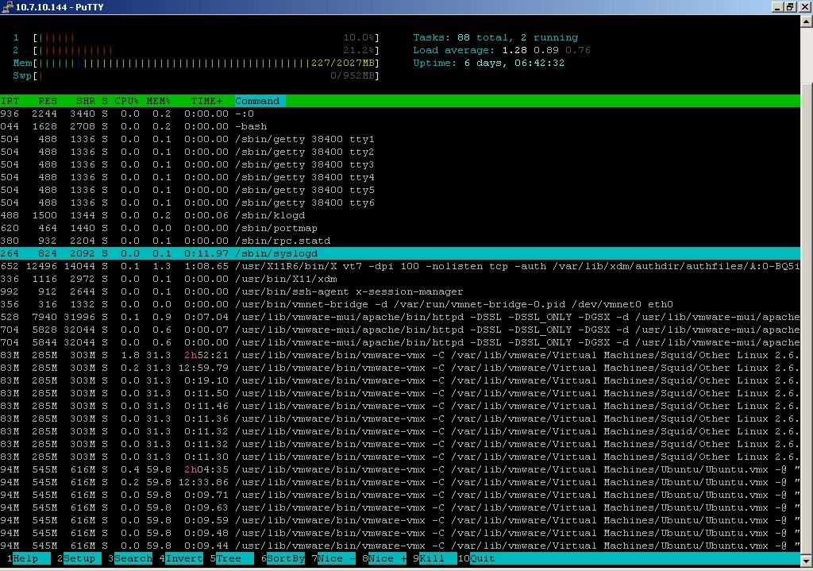813x571 pixels.
Task: Select the Ubuntu vmware-vmx row with 2h04:35
Action: click(400, 469)
